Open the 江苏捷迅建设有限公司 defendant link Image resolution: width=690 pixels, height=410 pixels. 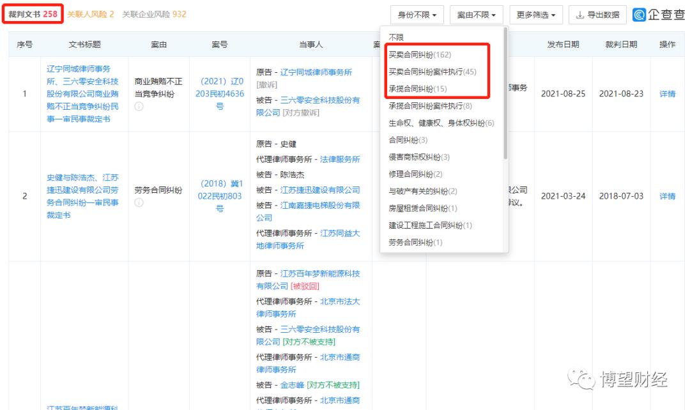coord(320,190)
